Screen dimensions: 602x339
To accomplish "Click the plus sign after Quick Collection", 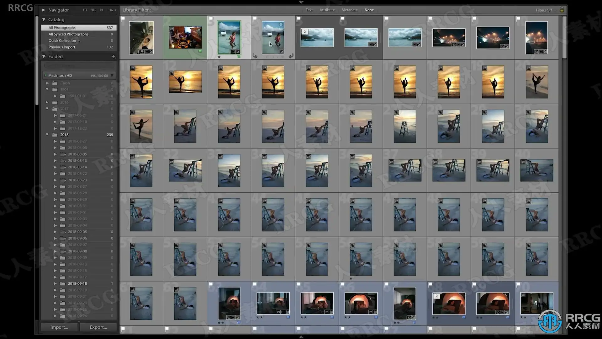I will point(79,41).
